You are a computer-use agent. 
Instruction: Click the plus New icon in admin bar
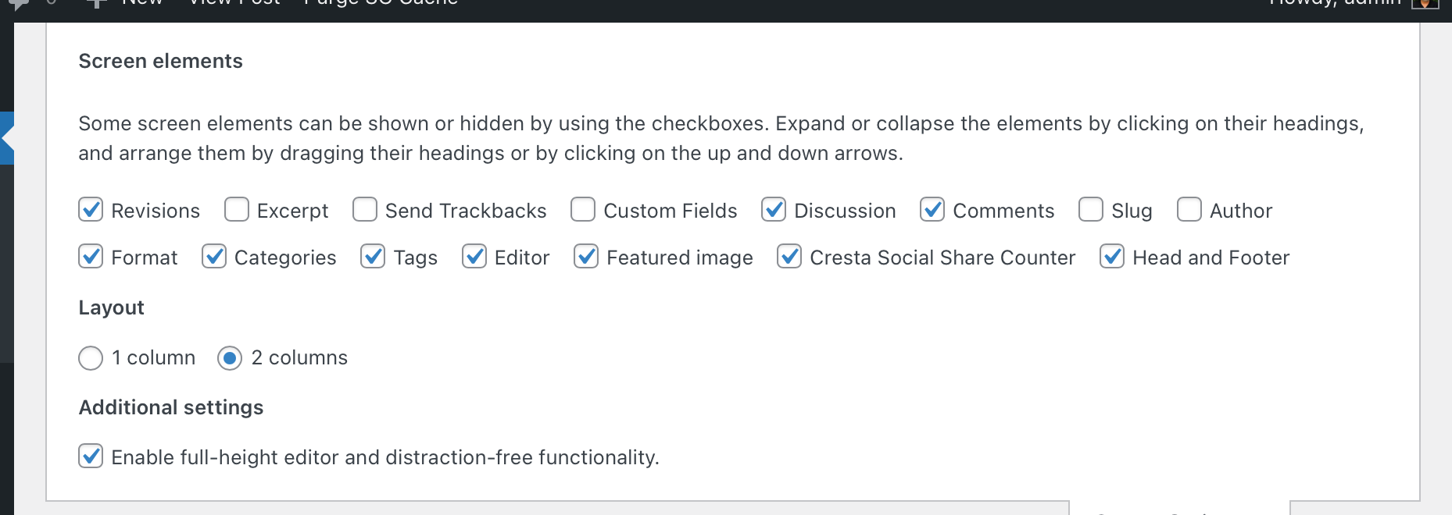click(96, 3)
